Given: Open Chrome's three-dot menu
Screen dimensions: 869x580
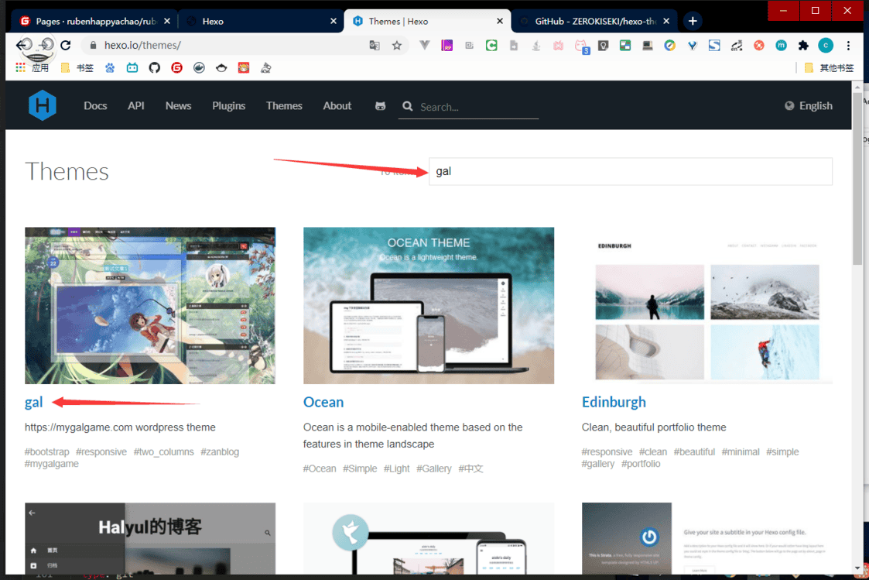Looking at the screenshot, I should 848,46.
